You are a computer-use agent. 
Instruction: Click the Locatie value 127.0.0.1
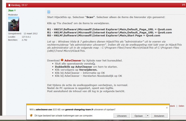[26, 37]
